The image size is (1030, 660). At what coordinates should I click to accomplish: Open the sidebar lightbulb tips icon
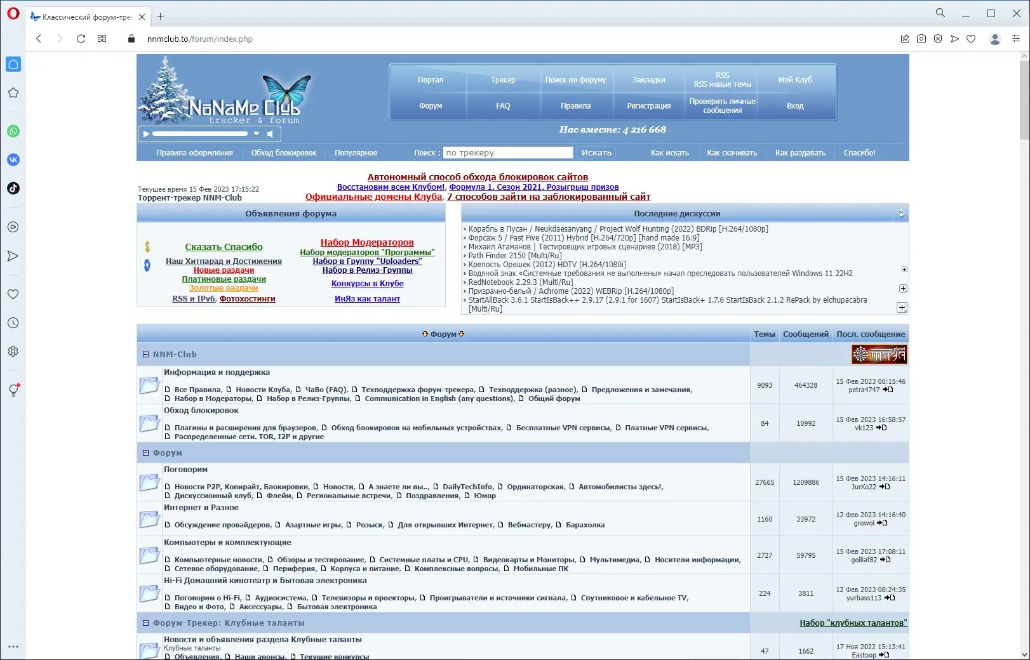(x=13, y=390)
